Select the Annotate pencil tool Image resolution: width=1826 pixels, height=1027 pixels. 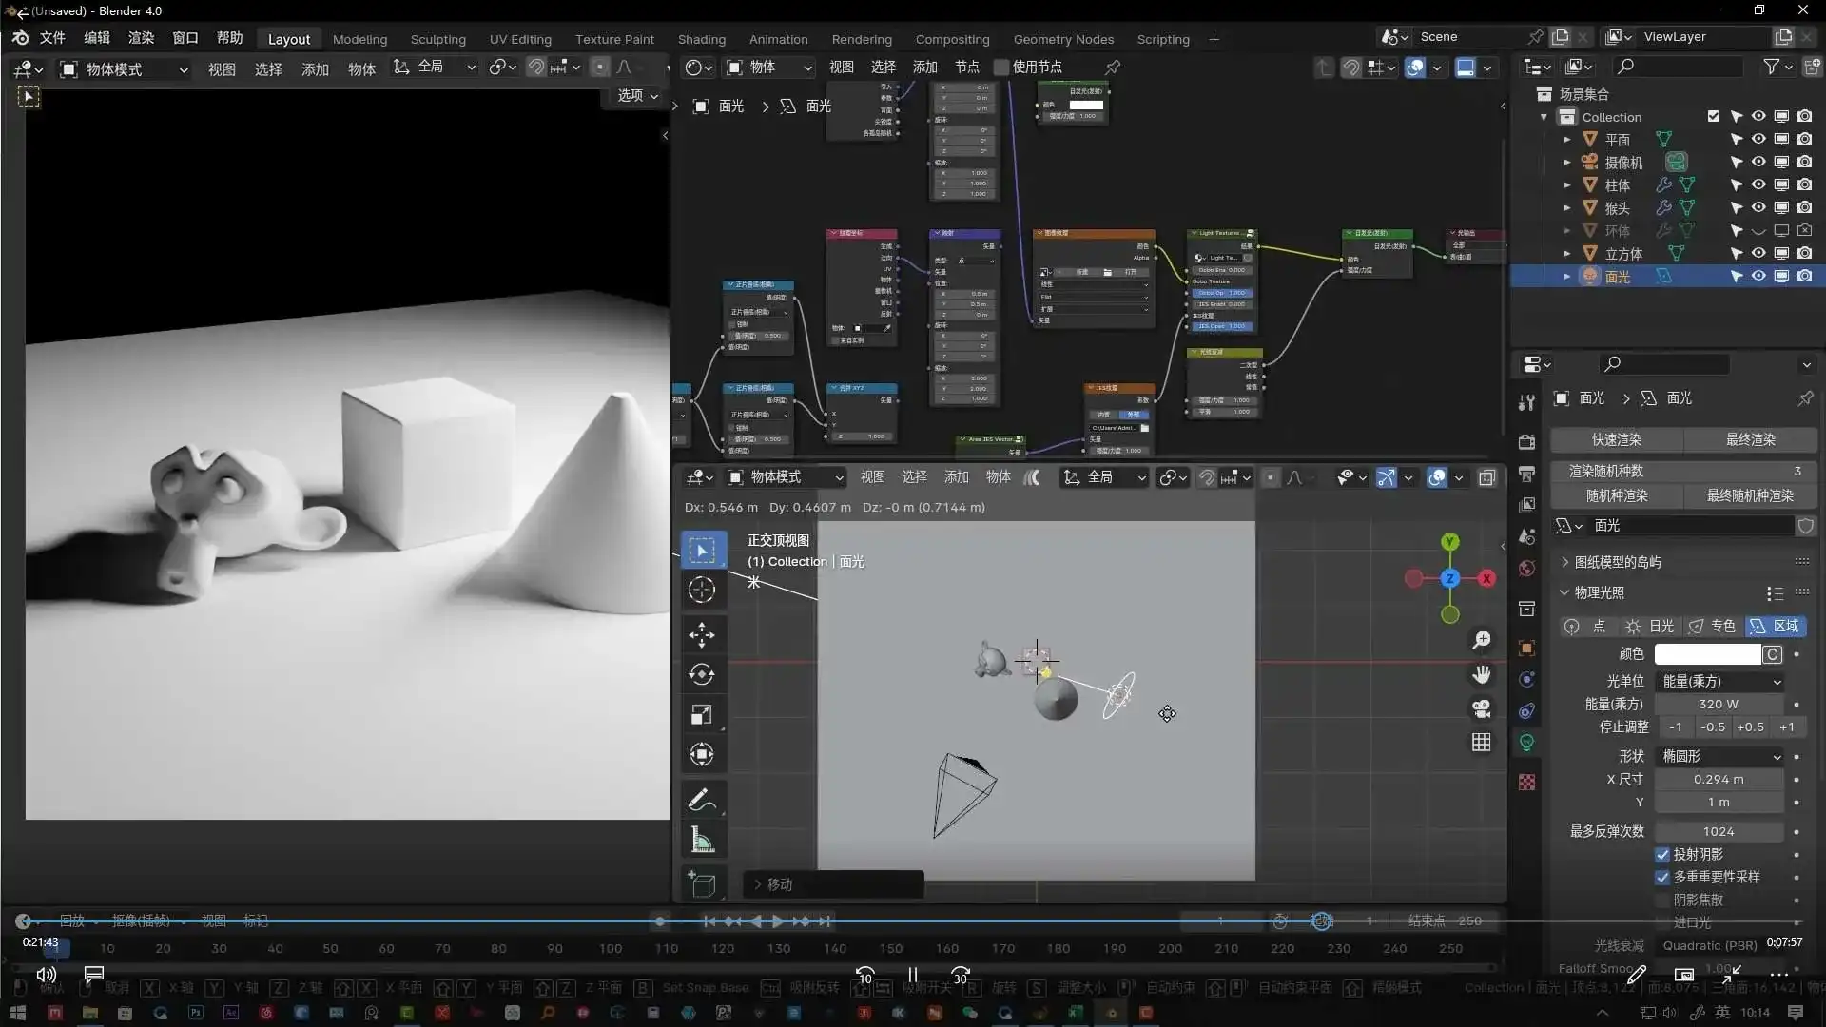702,801
